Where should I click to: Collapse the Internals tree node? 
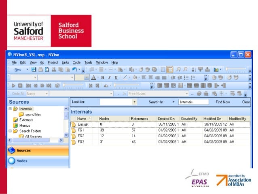pos(10,109)
